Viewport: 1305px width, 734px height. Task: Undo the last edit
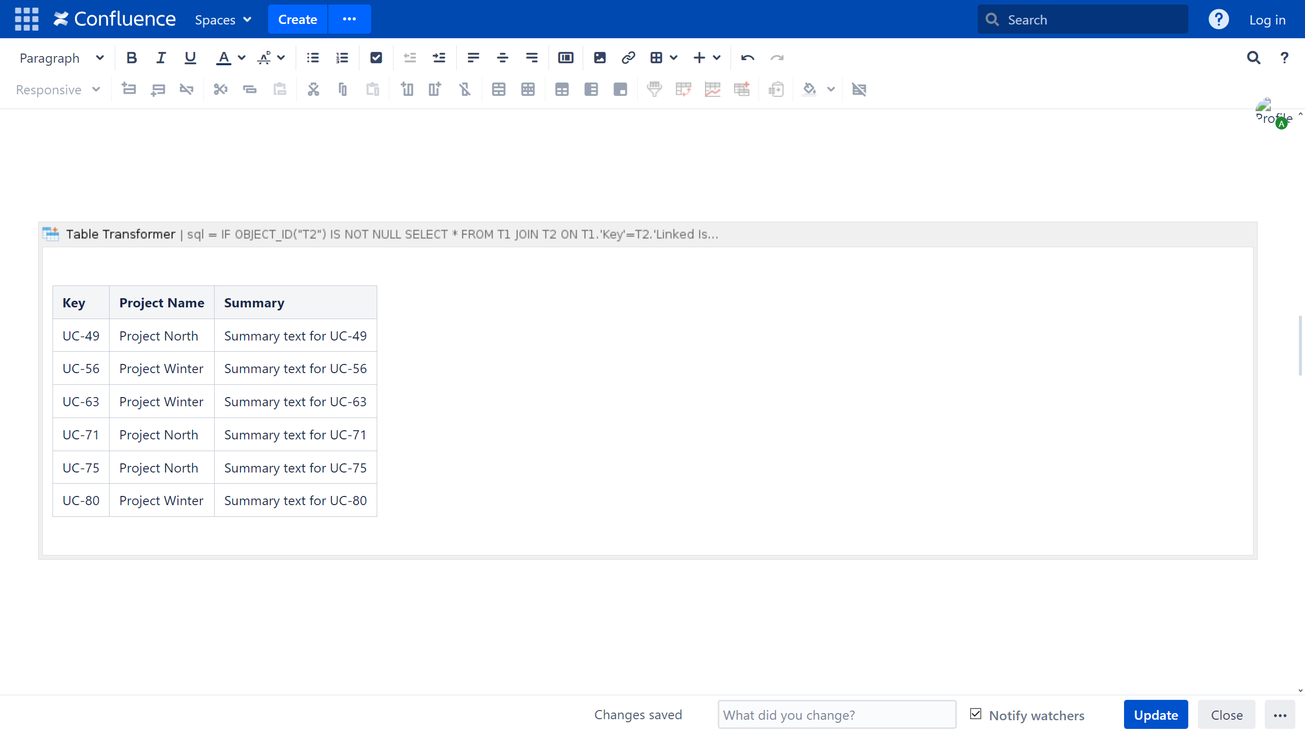747,58
